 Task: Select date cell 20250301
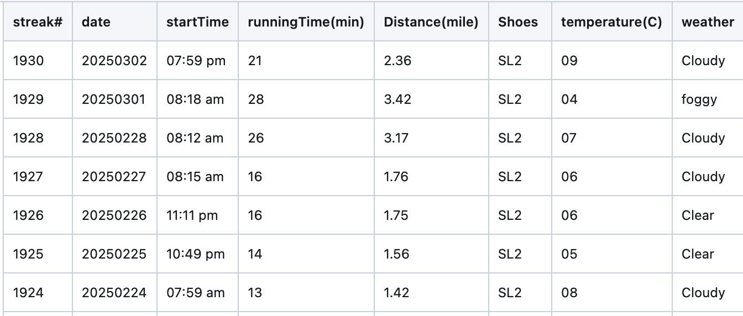[114, 99]
